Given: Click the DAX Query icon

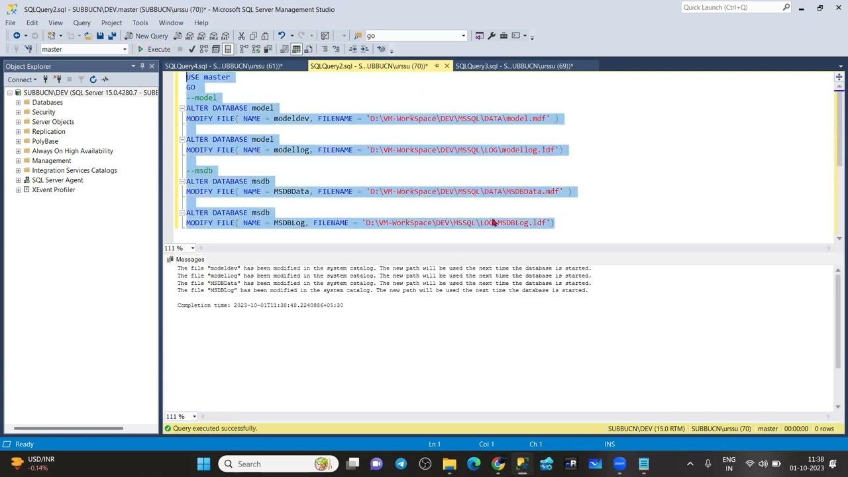Looking at the screenshot, I should (x=225, y=36).
